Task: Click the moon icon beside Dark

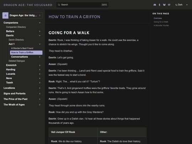Action: click(176, 5)
